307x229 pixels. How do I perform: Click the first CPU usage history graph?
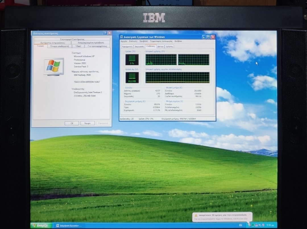tap(161, 60)
